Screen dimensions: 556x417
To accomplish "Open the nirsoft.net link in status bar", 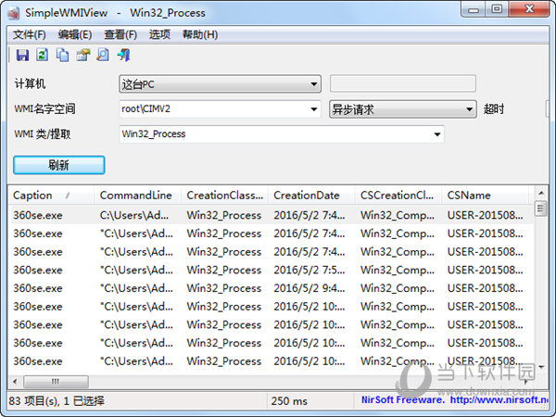I will pos(499,400).
